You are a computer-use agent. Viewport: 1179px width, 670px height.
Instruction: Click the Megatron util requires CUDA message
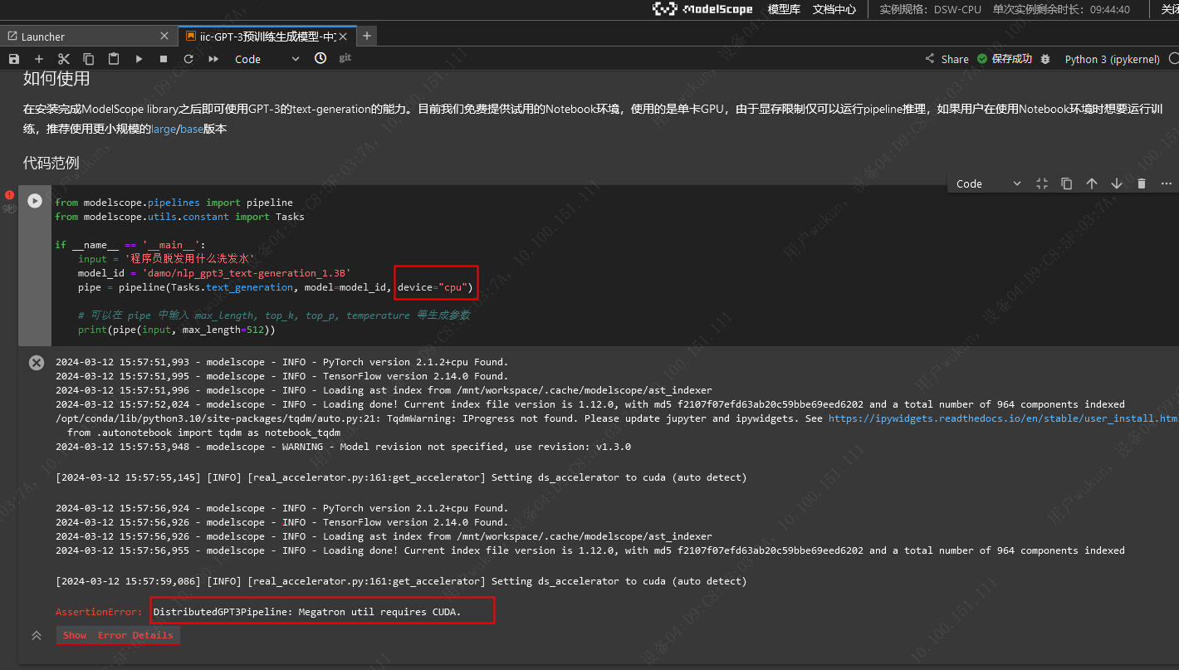307,612
